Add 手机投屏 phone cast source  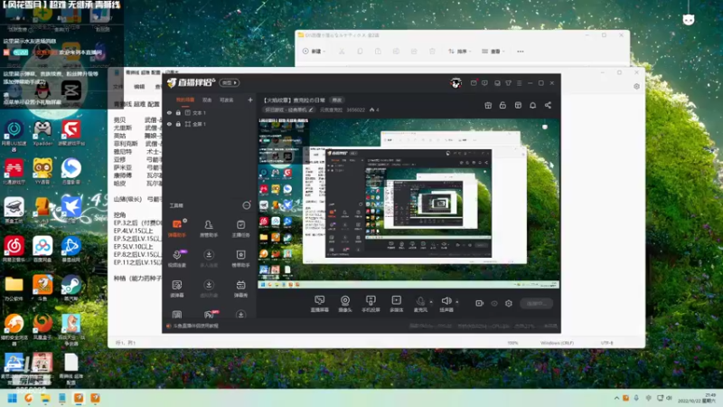click(371, 304)
